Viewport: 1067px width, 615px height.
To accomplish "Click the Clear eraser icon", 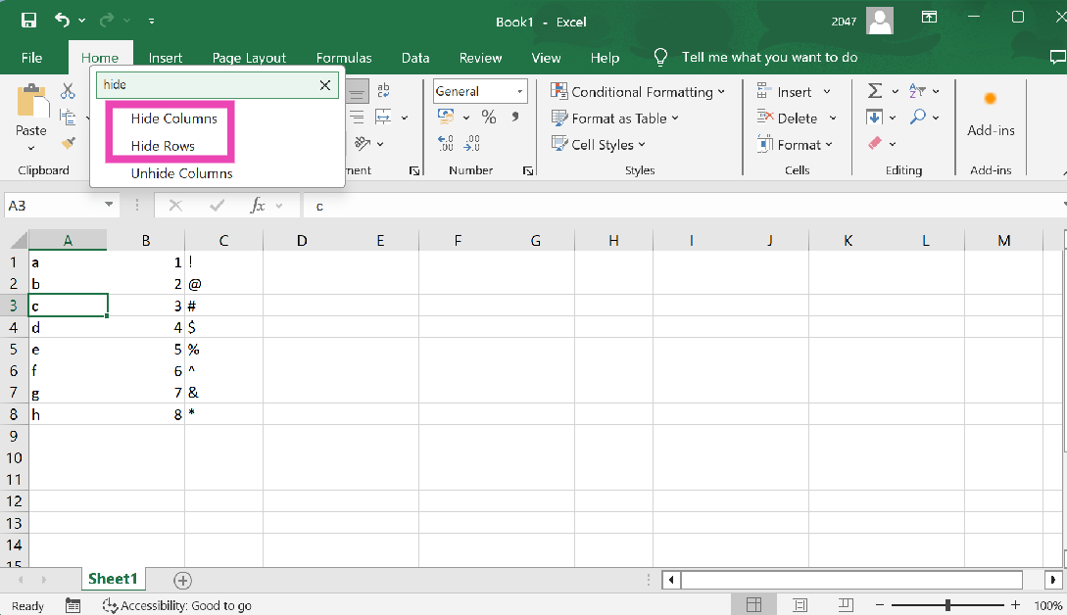I will point(875,143).
